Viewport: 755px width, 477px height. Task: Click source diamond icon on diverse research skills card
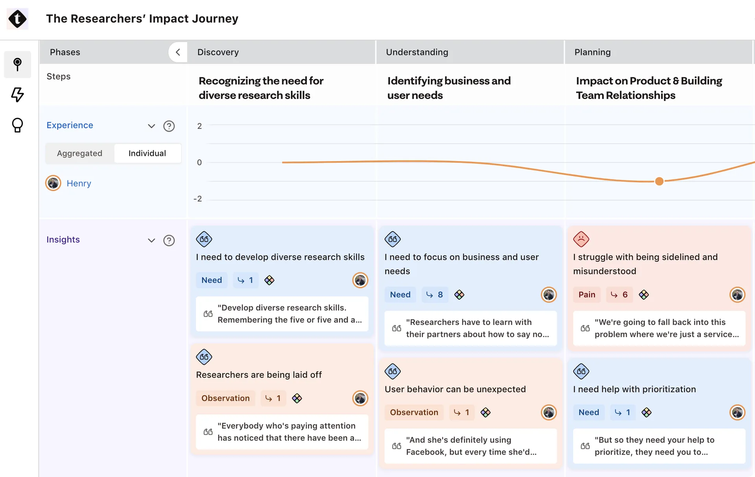tap(269, 280)
